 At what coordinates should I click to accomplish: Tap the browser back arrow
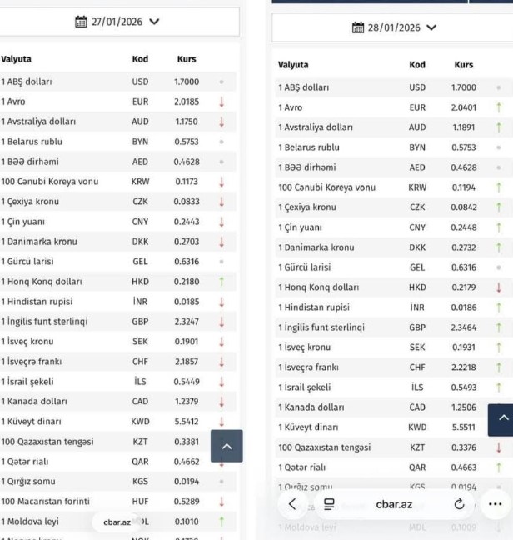tap(292, 504)
